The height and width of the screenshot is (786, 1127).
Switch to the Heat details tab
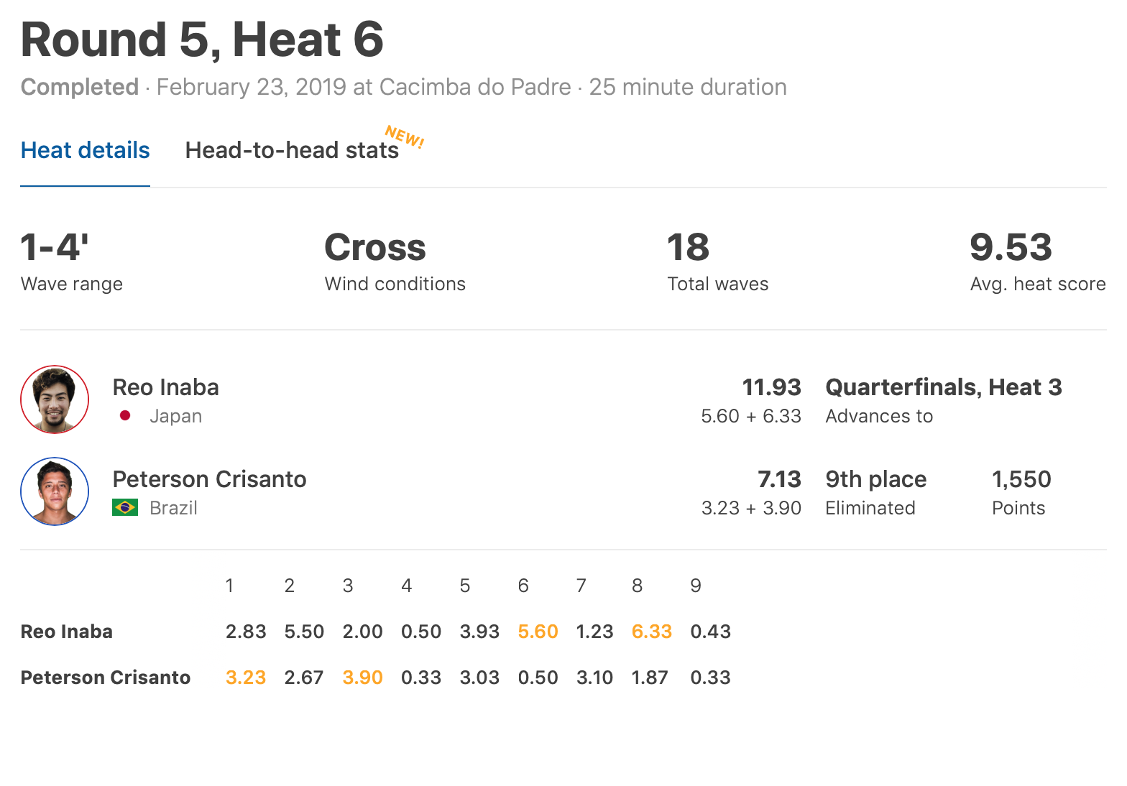[85, 150]
